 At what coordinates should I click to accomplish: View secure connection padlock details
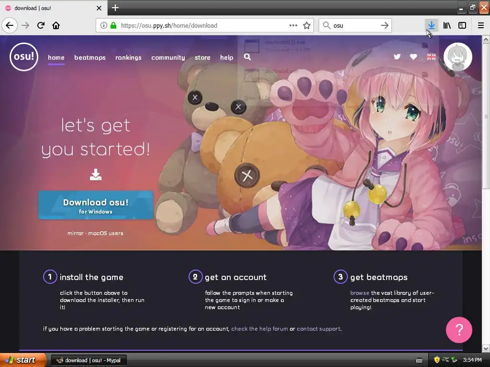pos(113,25)
